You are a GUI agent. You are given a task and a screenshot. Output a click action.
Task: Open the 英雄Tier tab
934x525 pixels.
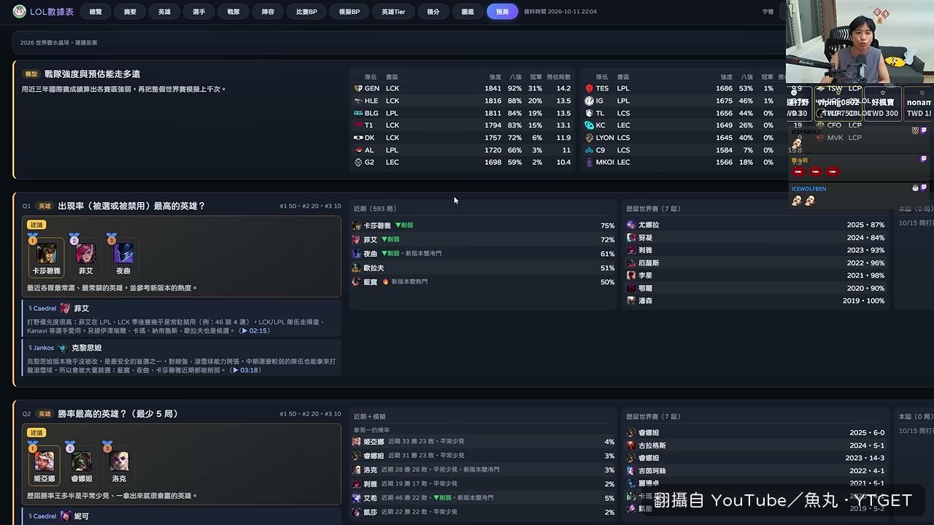coord(393,12)
